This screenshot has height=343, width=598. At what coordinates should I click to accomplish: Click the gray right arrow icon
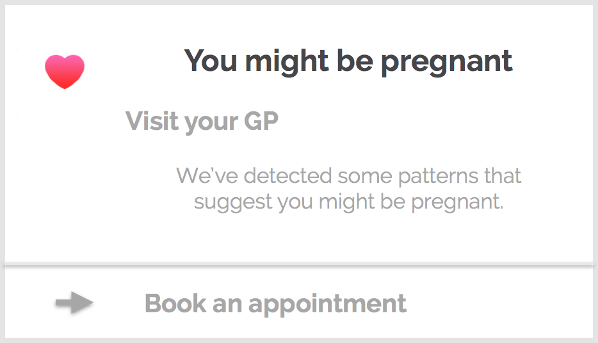tap(74, 303)
